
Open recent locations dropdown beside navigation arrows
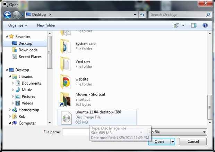coord(23,15)
